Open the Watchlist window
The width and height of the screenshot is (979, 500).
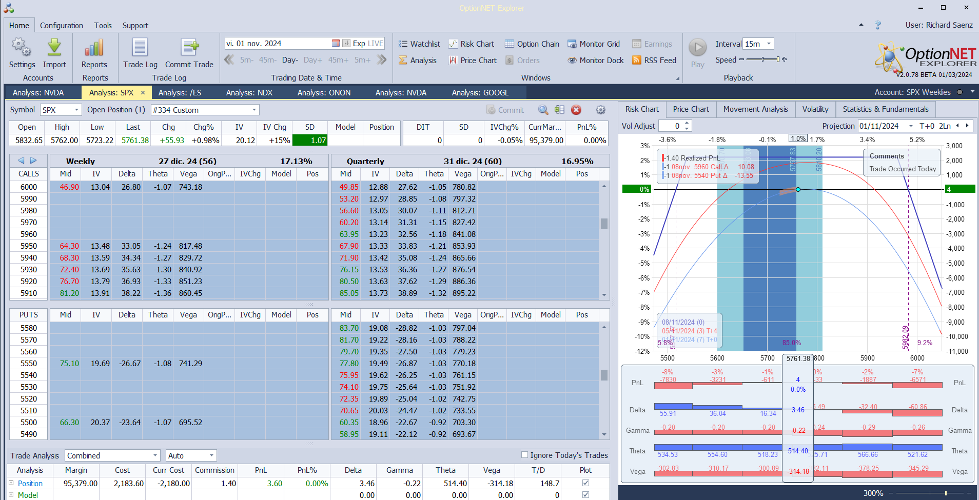tap(419, 44)
